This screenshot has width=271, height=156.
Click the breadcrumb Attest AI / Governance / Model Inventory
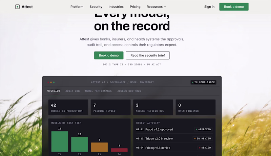[122, 82]
